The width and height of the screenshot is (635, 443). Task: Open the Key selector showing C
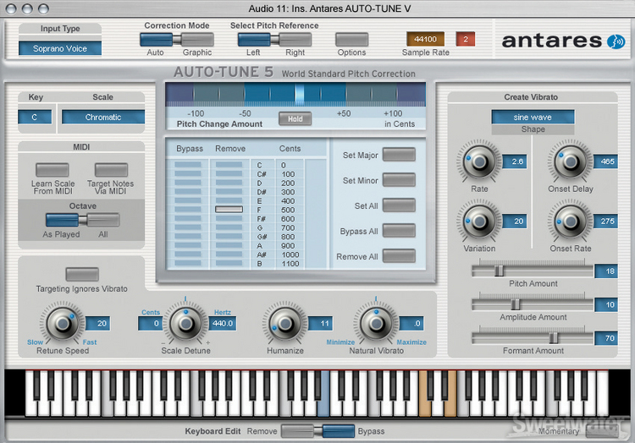coord(35,118)
